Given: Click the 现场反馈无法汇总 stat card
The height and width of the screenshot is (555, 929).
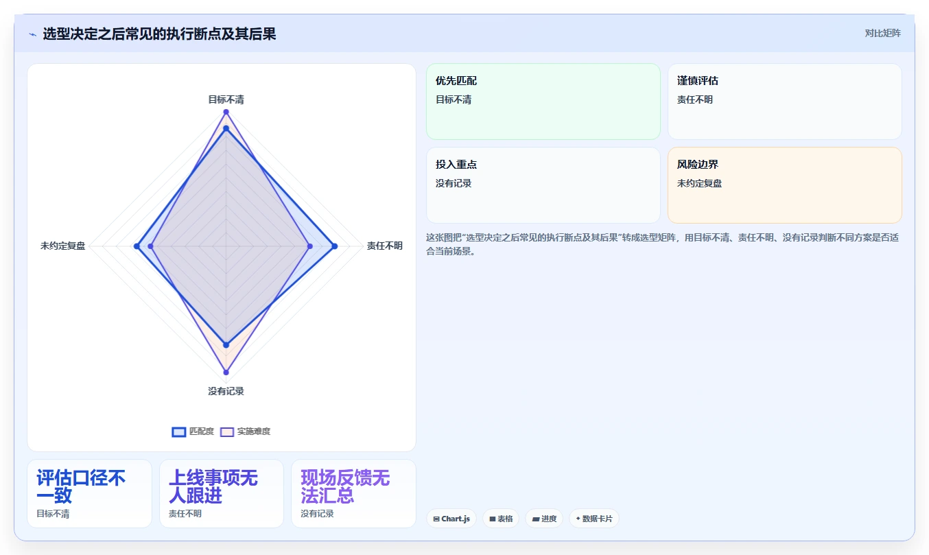Looking at the screenshot, I should pyautogui.click(x=353, y=493).
